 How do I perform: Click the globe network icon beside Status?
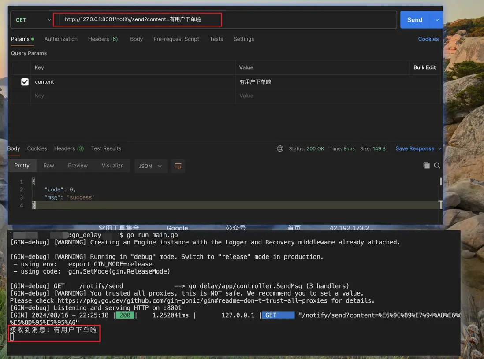point(280,148)
